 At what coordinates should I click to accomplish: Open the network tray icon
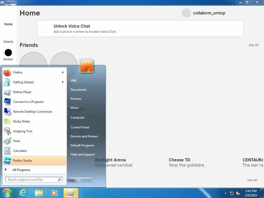232,193
